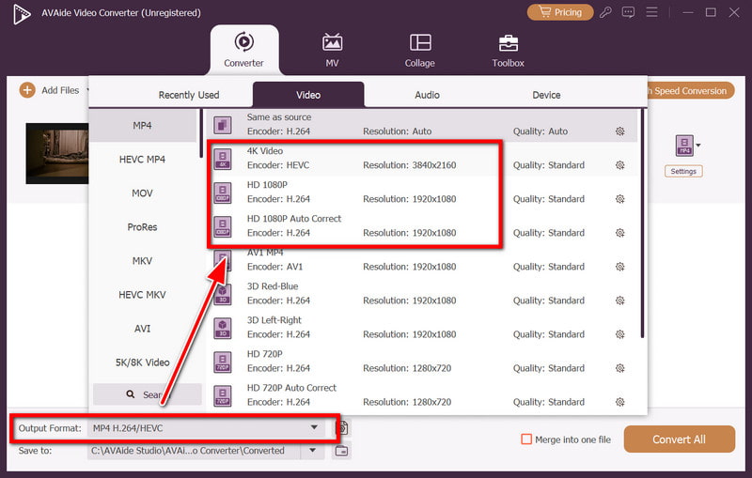The width and height of the screenshot is (752, 478).
Task: Click the Pricing button
Action: 560,12
